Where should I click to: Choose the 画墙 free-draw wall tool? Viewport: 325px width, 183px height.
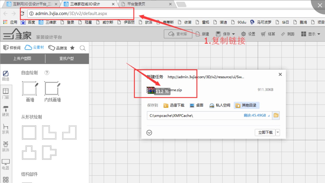click(30, 92)
